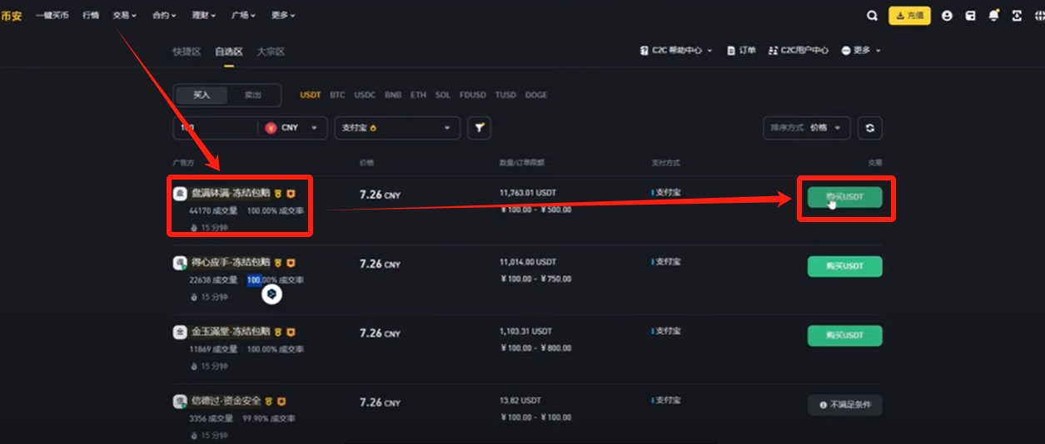
Task: Switch to the 买入 buy toggle
Action: coord(202,96)
